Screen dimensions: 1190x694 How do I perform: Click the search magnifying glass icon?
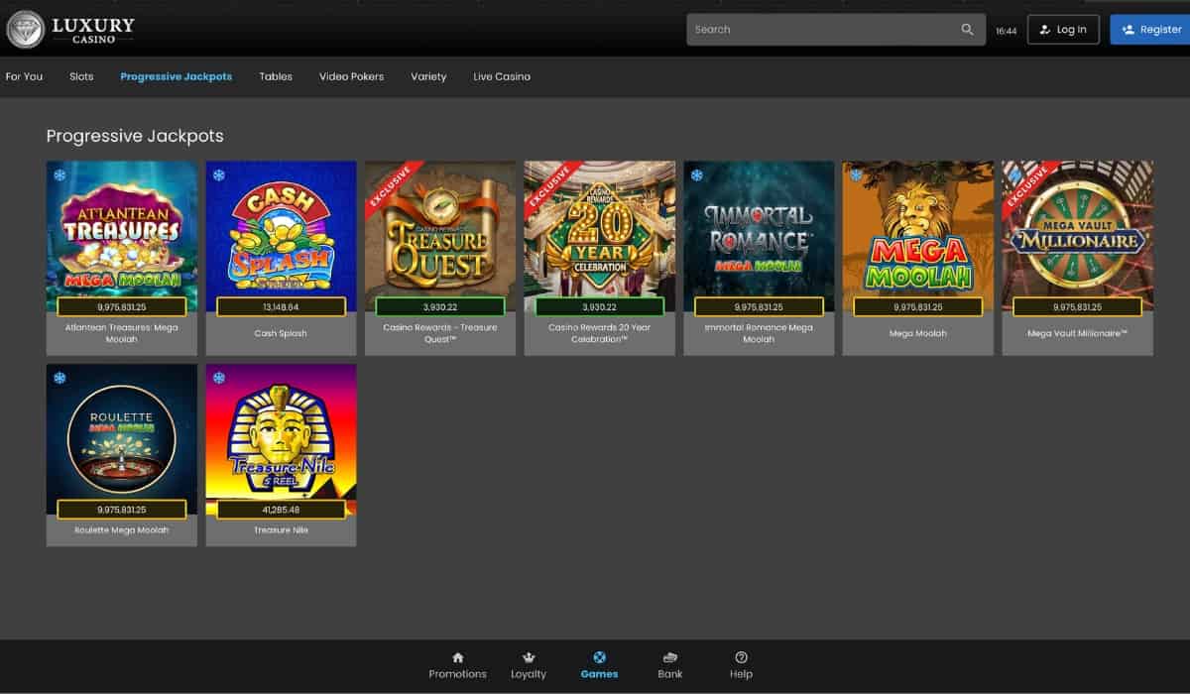967,30
